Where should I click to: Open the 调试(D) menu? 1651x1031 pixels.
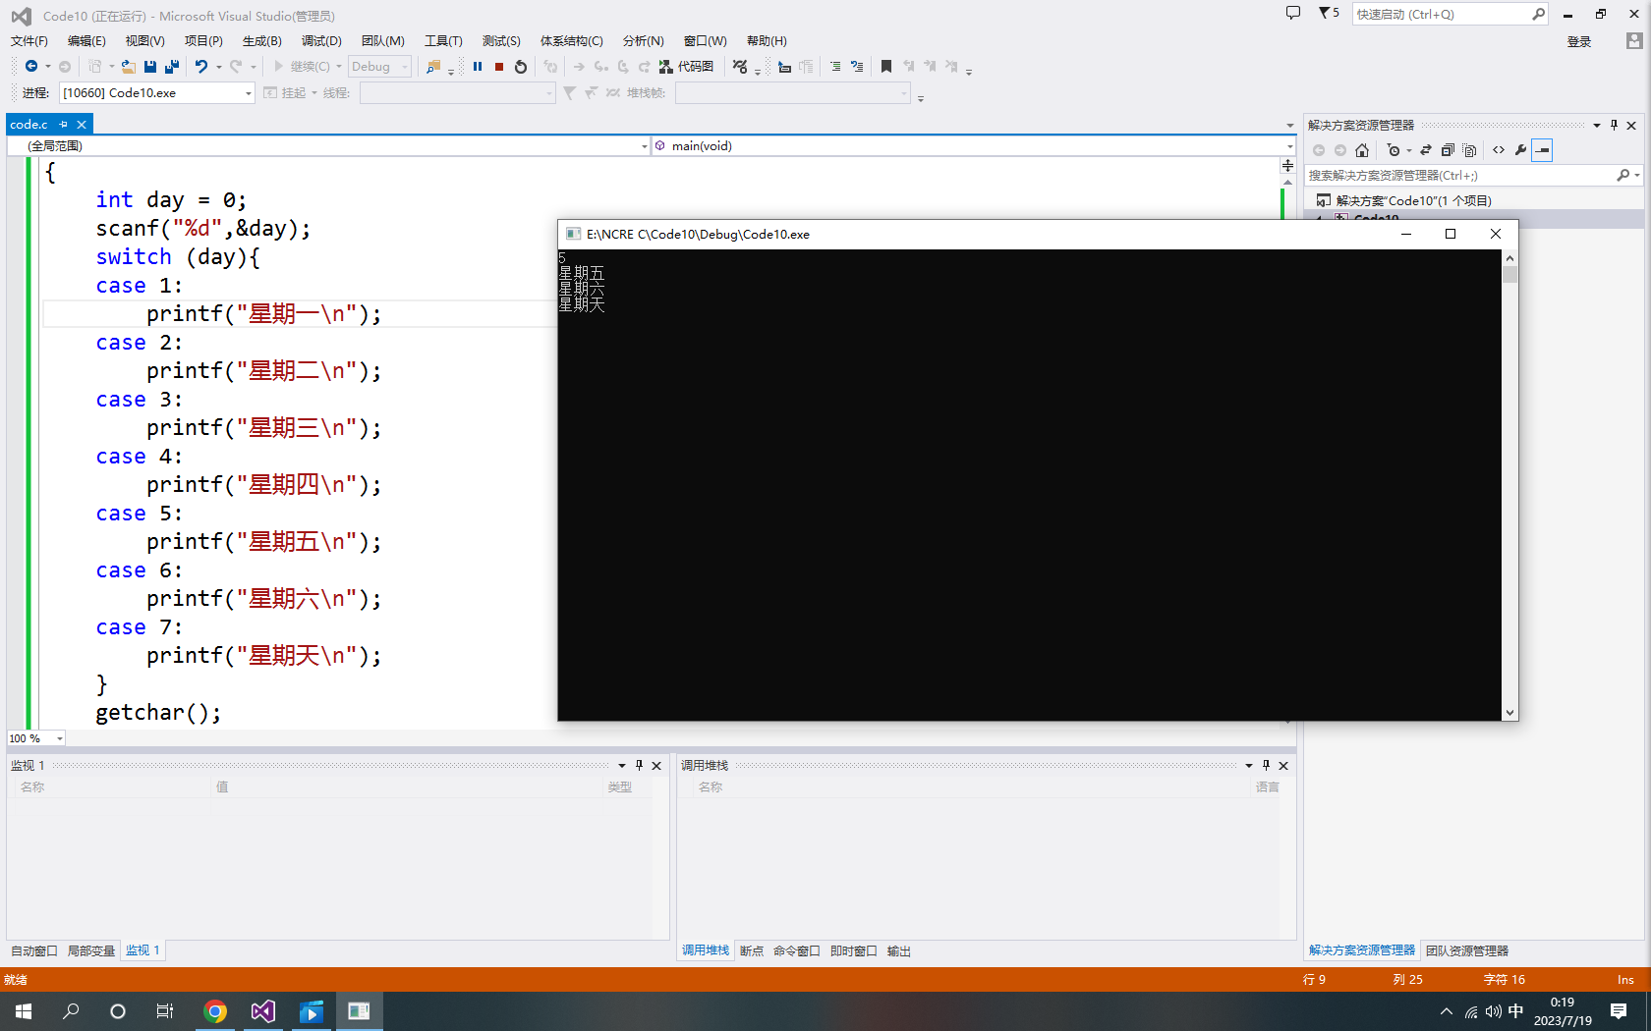pyautogui.click(x=321, y=40)
